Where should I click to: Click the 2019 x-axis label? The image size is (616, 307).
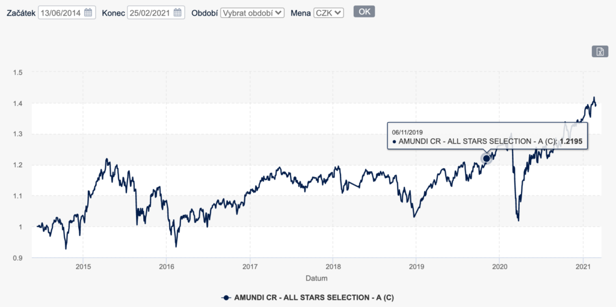(x=416, y=268)
